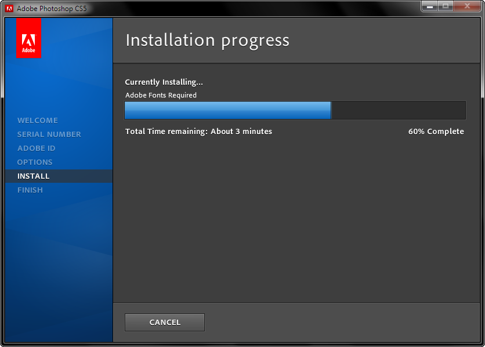Click the Adobe logo in sidebar
Image resolution: width=485 pixels, height=347 pixels.
[29, 38]
